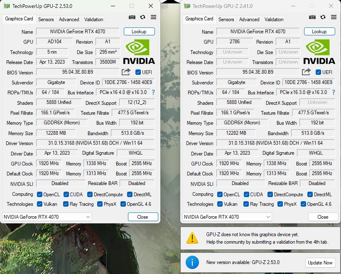The width and height of the screenshot is (341, 274).
Task: Toggle UEFI checkbox in GPU-Z 2.41.0
Action: [318, 72]
